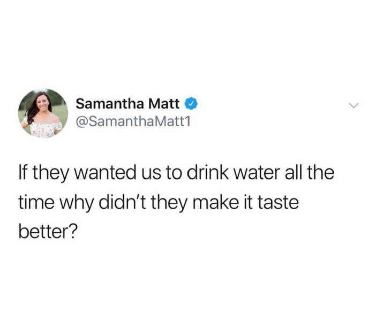Click the word "better?" in the tweet

(48, 232)
